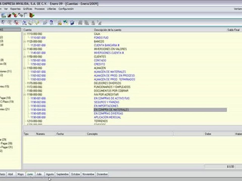Switch to the Diciembre month tab
This screenshot has height=181, width=242.
pos(102,174)
